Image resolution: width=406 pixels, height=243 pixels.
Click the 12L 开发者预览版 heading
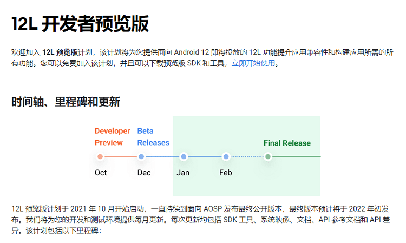point(80,24)
